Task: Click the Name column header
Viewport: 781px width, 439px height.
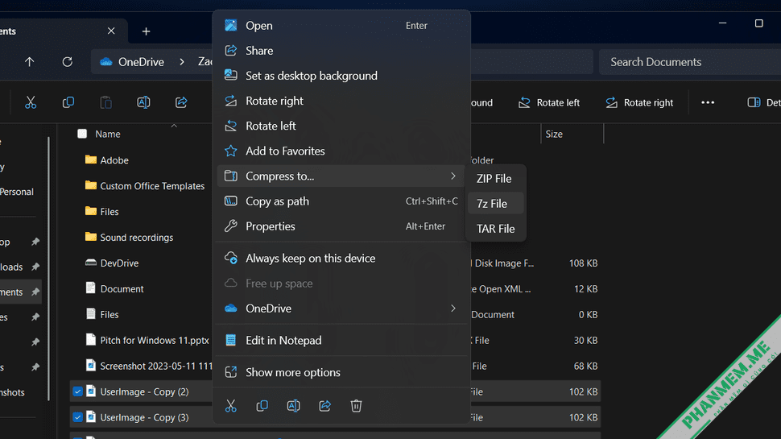Action: click(108, 134)
